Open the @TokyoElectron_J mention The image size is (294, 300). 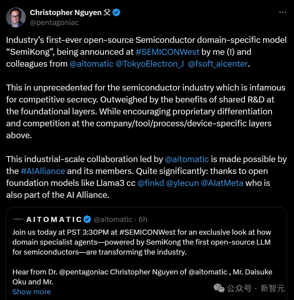(x=149, y=64)
